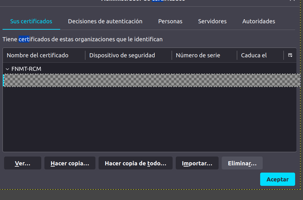Screen dimensions: 303x200
Task: Sort by Dispositivo de seguridad column
Action: 128,55
